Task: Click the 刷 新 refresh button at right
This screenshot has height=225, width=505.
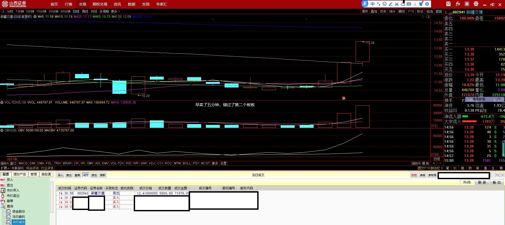Action: coord(482,182)
